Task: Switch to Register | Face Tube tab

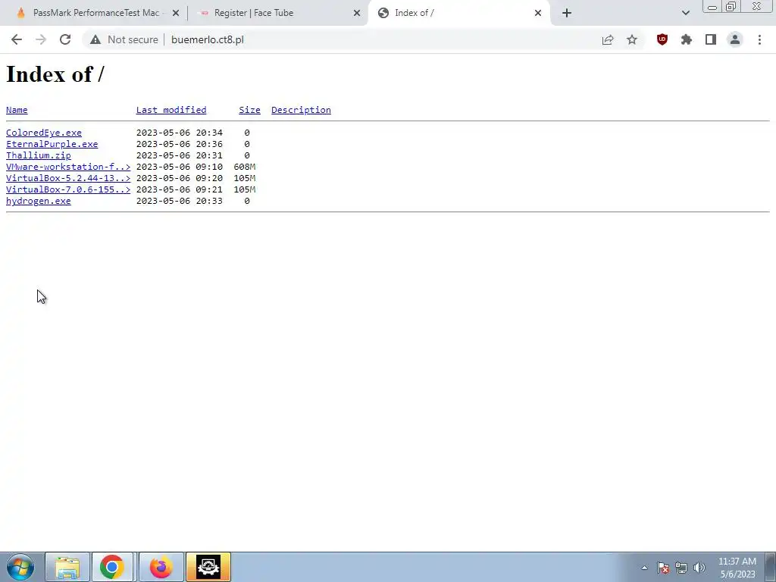Action: point(277,13)
